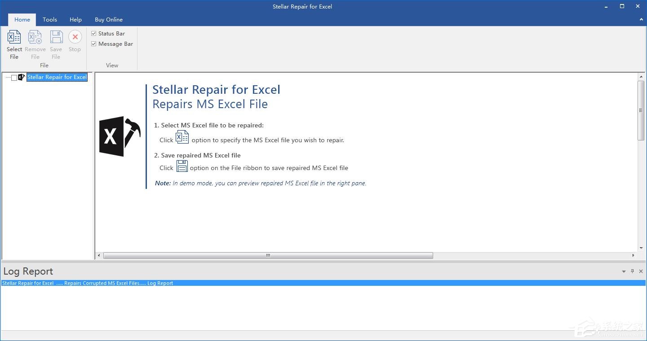Click the Save File ribbon icon
Screen dimensions: 647x341
pyautogui.click(x=56, y=37)
